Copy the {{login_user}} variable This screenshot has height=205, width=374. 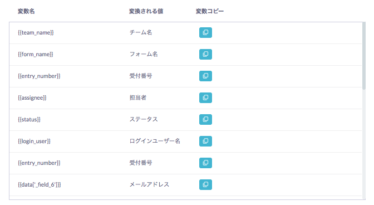click(x=205, y=141)
